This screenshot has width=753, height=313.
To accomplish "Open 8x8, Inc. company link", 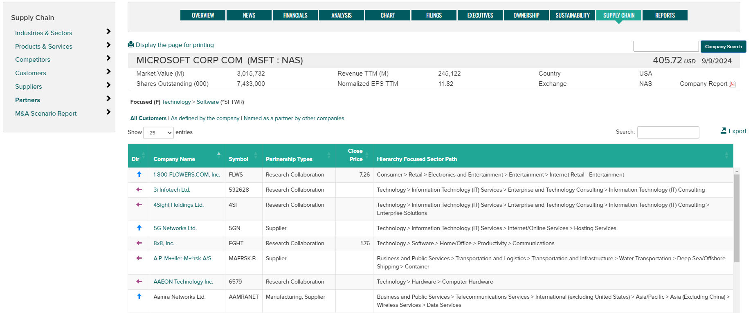I will [164, 243].
